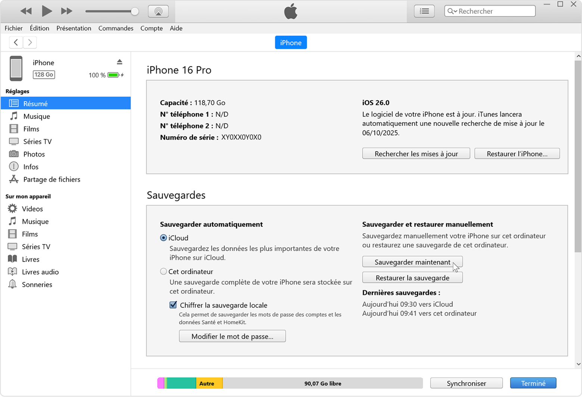Open Partage de fichiers in the sidebar
The width and height of the screenshot is (582, 397).
point(51,179)
